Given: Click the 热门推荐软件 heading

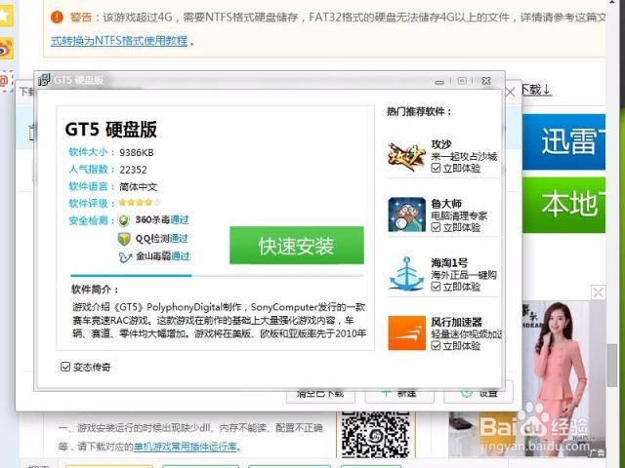Looking at the screenshot, I should tap(419, 111).
